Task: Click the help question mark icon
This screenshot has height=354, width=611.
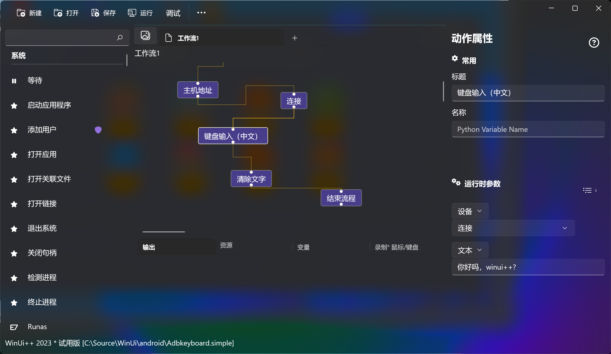Action: coord(594,43)
